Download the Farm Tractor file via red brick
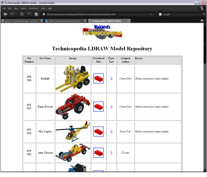Screen dimensions: 207x177 (98, 106)
